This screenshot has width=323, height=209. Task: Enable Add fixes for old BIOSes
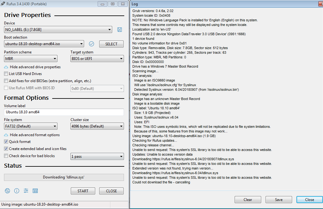tap(6, 81)
